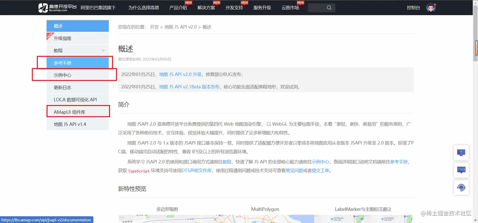Click the 多边形吸附 preview title
This screenshot has height=223, width=478.
click(x=167, y=209)
